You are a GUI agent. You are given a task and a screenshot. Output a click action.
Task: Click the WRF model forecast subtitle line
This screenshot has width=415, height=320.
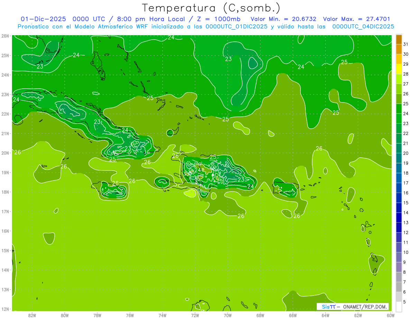206,27
